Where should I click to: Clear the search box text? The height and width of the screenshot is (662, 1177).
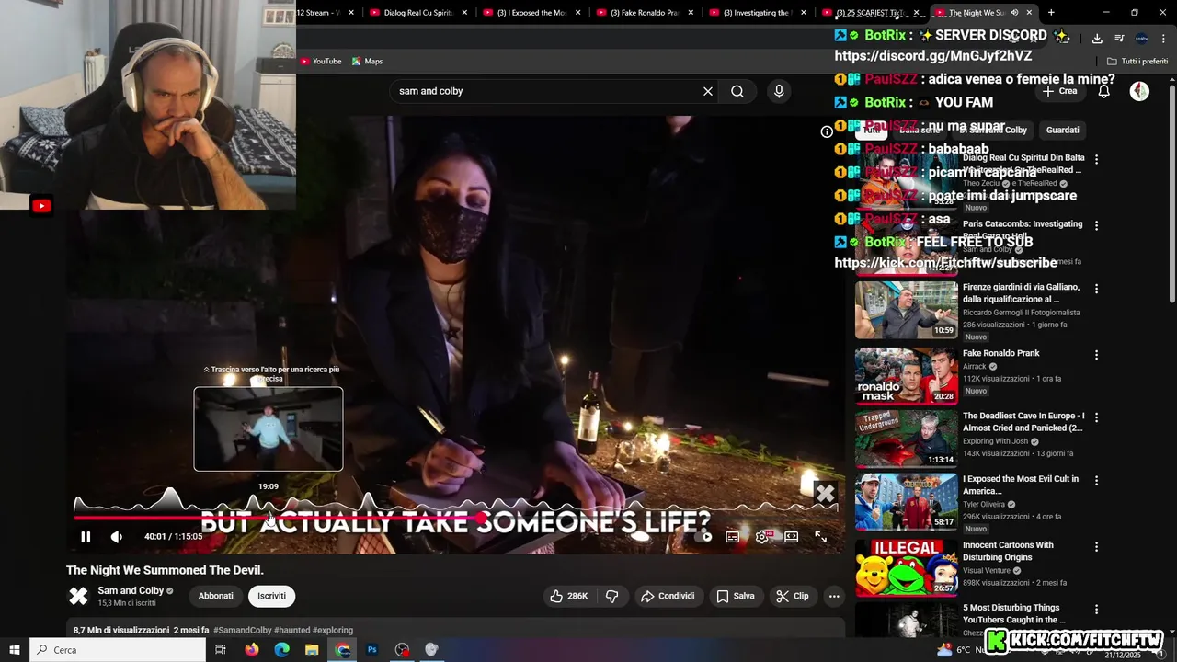(708, 91)
